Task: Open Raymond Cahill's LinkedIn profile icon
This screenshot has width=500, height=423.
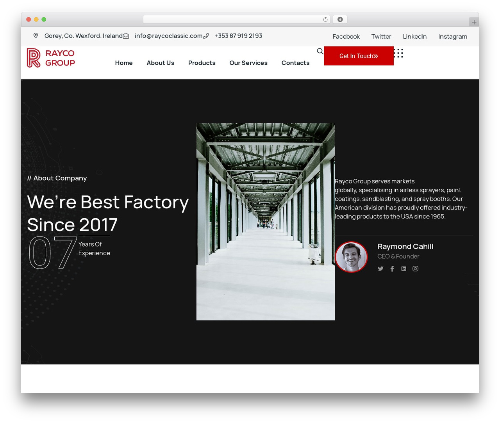Action: 404,268
